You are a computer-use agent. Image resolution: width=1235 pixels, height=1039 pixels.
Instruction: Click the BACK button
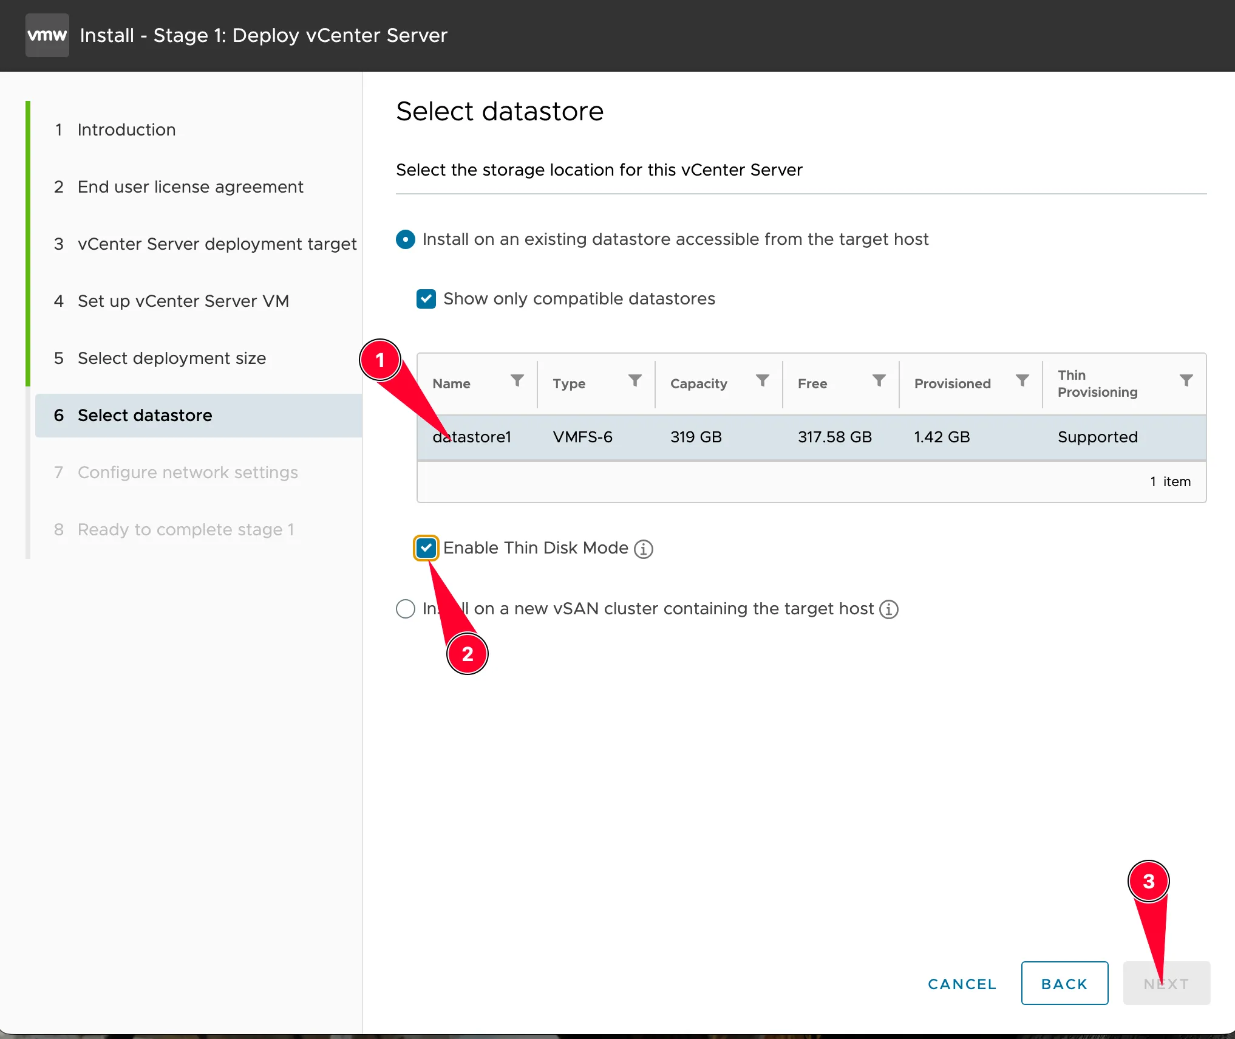(x=1064, y=984)
